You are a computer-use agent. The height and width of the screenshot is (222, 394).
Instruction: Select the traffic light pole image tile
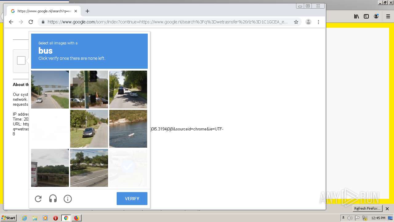point(89,89)
